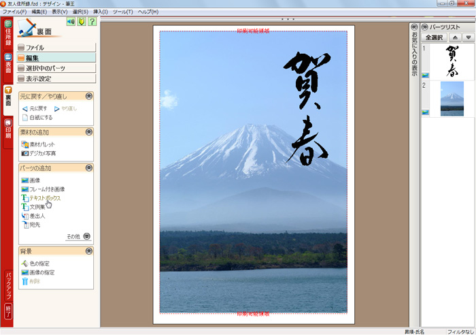This screenshot has width=476, height=335.
Task: Choose 色の指定 background color
Action: tap(38, 264)
